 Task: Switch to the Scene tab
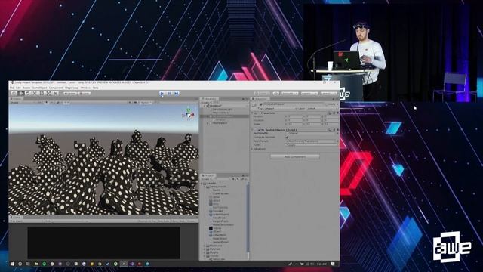pos(17,99)
